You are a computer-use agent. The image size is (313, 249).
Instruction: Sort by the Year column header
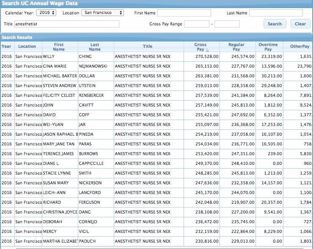[x=7, y=47]
